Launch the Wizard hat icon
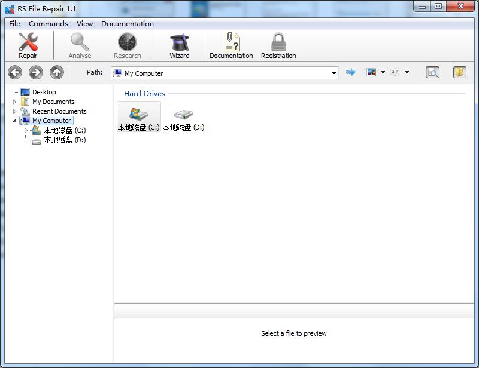This screenshot has width=479, height=368. tap(180, 42)
